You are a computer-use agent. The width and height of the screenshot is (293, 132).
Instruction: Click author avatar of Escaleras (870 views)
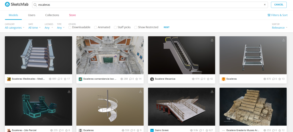pyautogui.click(x=223, y=79)
